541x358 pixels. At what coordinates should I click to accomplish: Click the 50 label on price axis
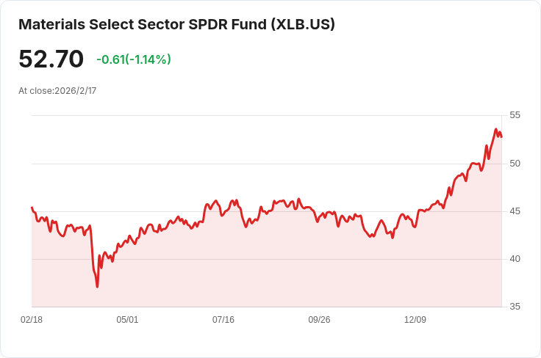[x=515, y=164]
